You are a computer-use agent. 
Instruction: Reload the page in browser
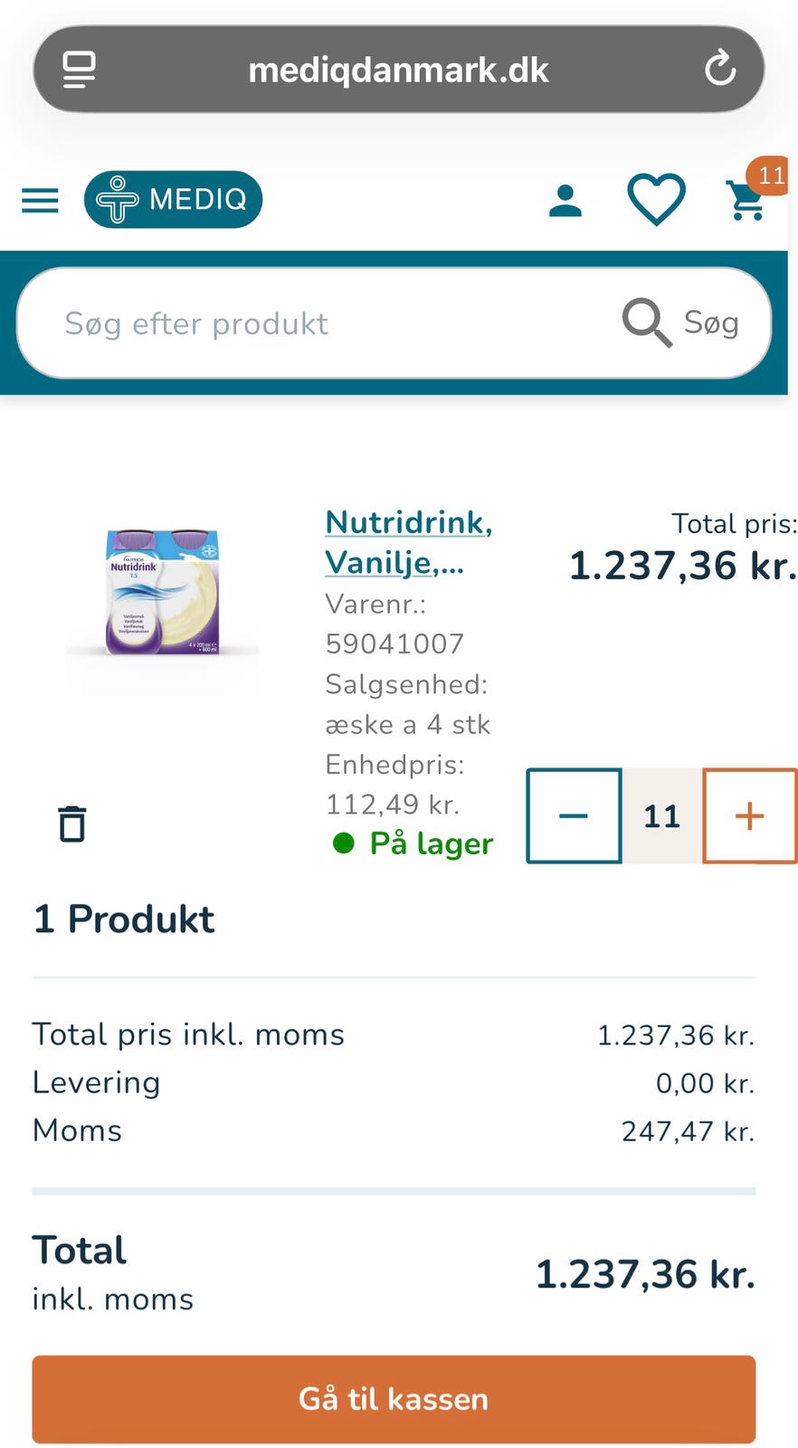720,69
